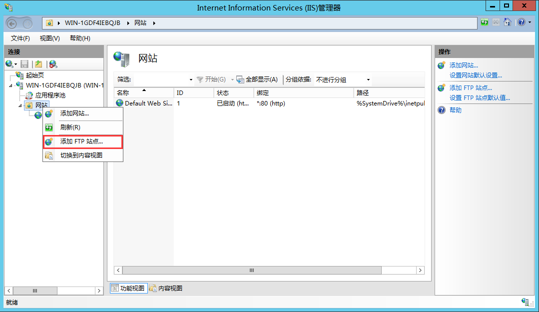Screen dimensions: 539x312
Task: Open the 视图(V) menu
Action: (50, 38)
